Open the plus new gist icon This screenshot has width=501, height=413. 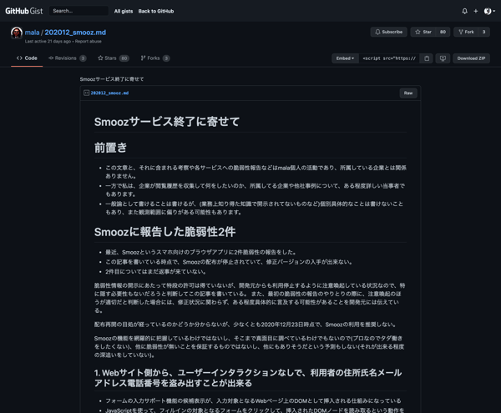click(476, 11)
